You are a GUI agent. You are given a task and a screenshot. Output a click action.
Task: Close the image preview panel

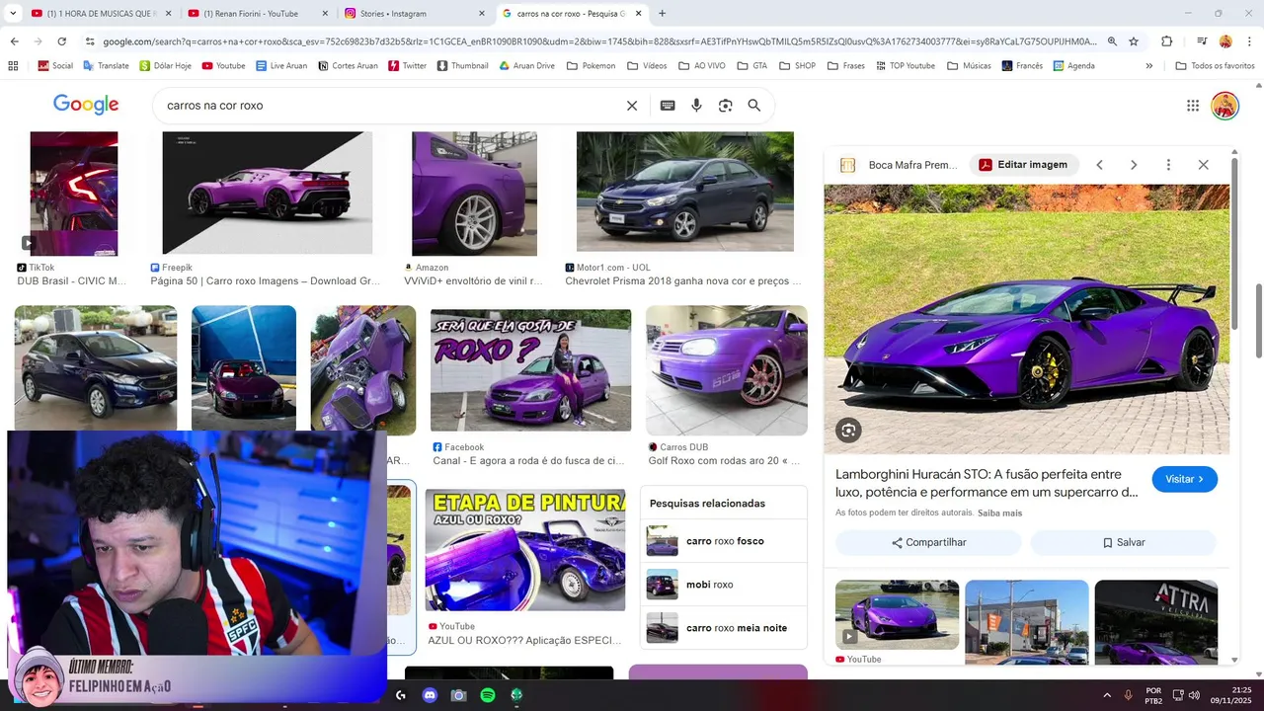[1203, 165]
